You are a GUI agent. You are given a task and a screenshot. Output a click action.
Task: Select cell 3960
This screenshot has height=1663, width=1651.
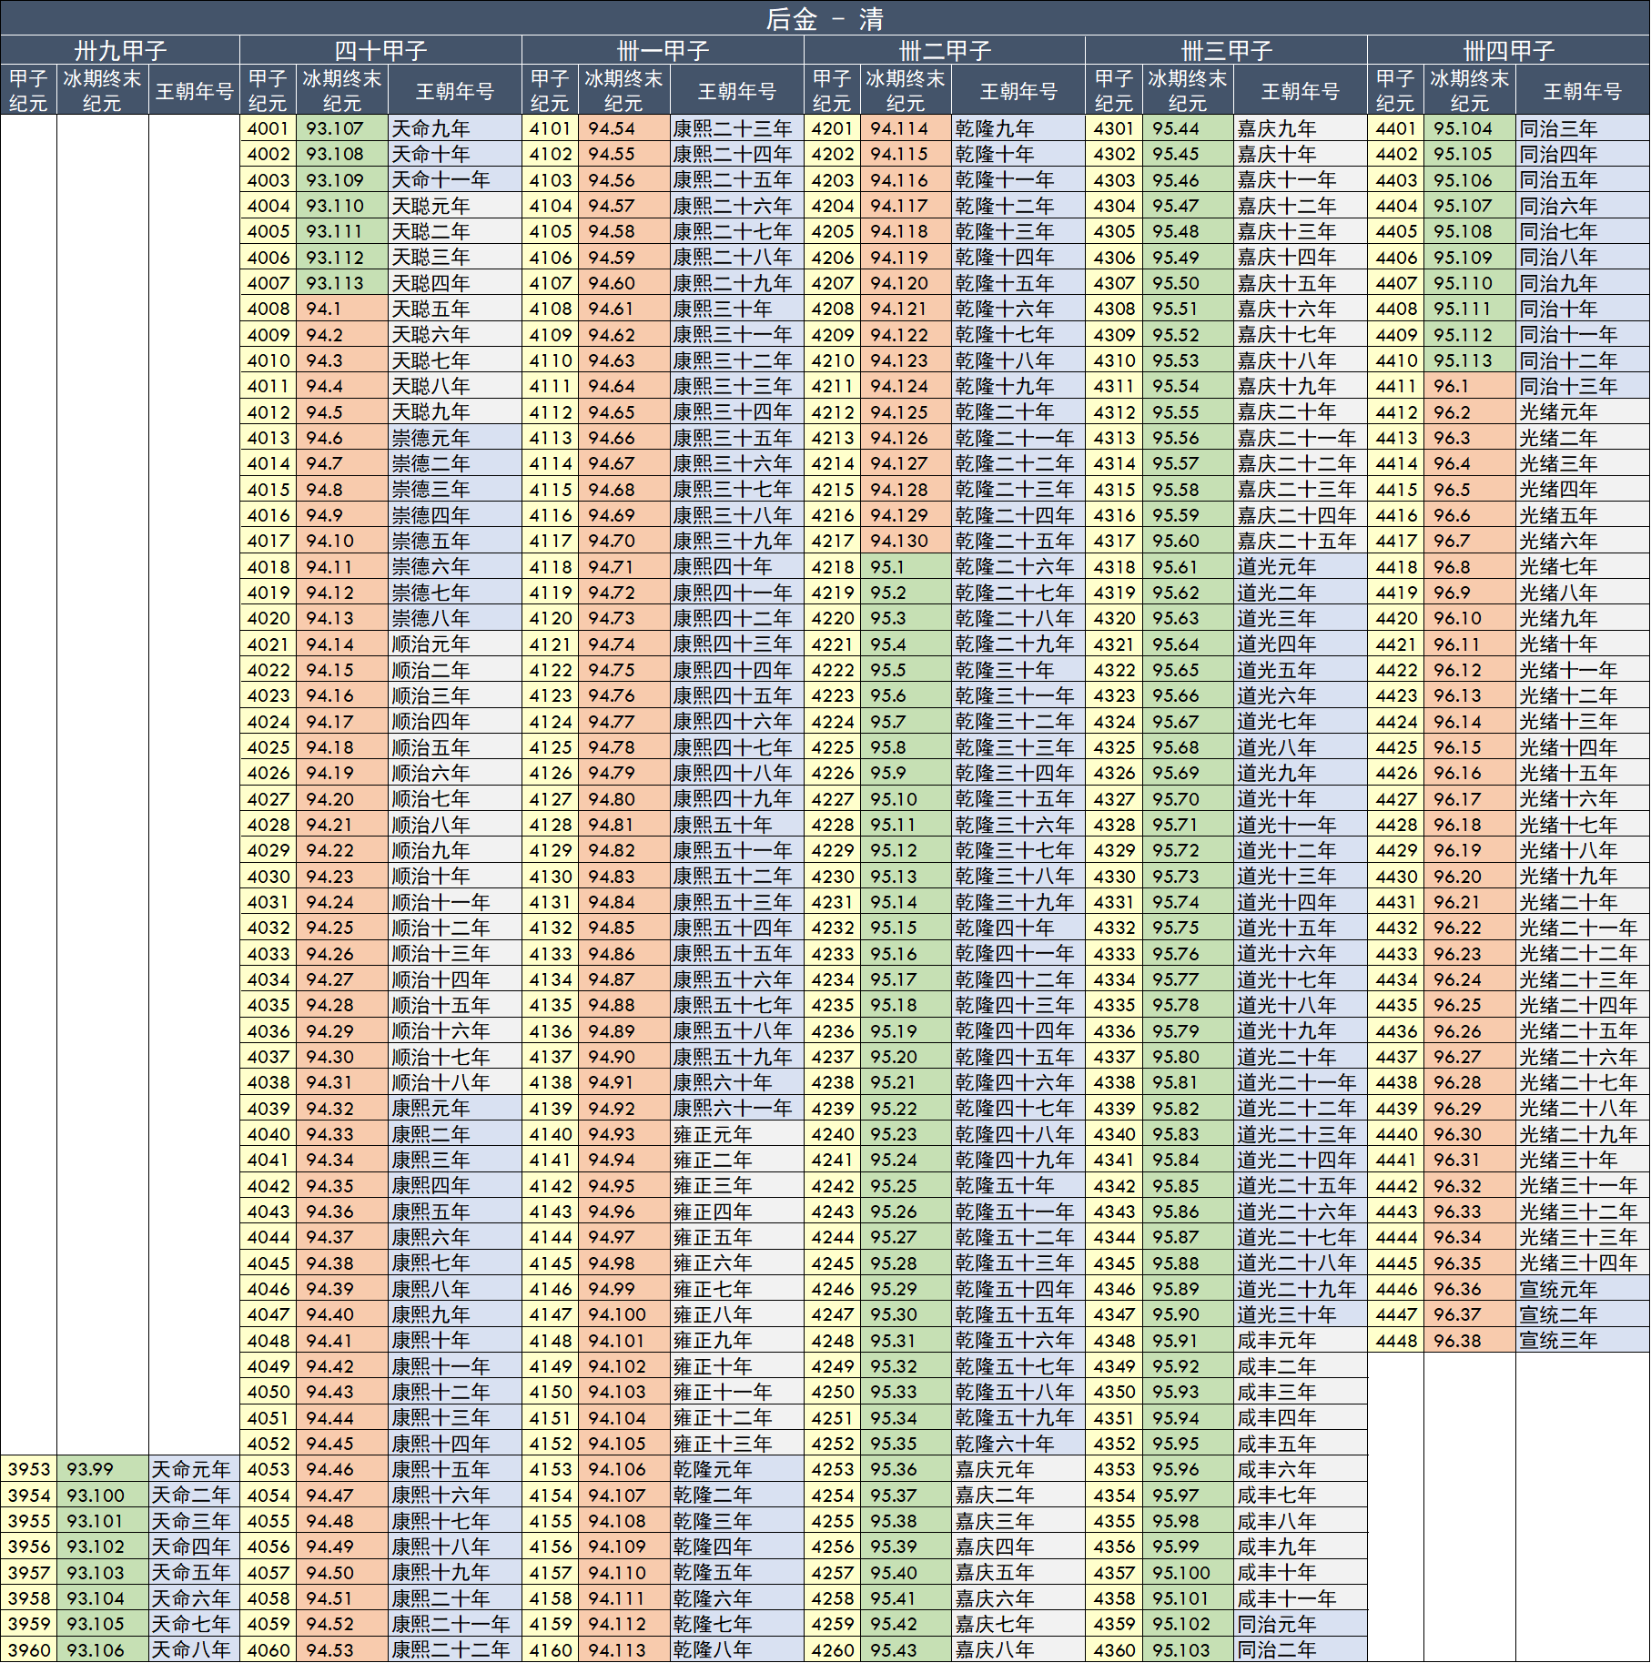(29, 1649)
